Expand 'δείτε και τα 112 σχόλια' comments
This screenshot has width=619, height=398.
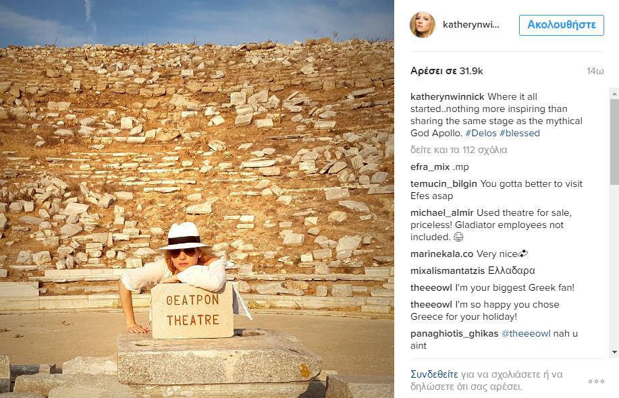(x=459, y=150)
